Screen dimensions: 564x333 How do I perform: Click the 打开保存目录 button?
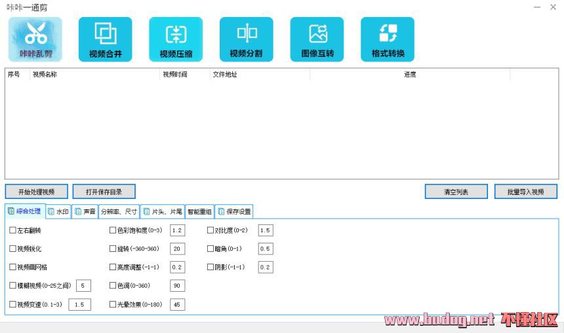(x=104, y=192)
